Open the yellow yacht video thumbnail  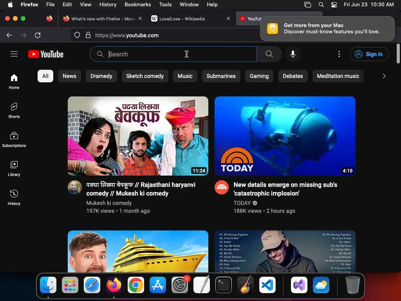pos(138,251)
